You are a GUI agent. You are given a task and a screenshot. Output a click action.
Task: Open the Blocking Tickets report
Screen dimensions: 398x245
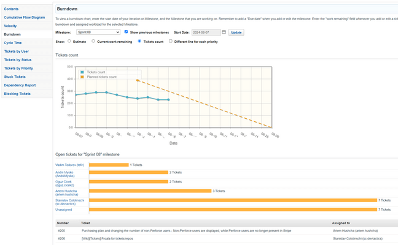click(17, 94)
